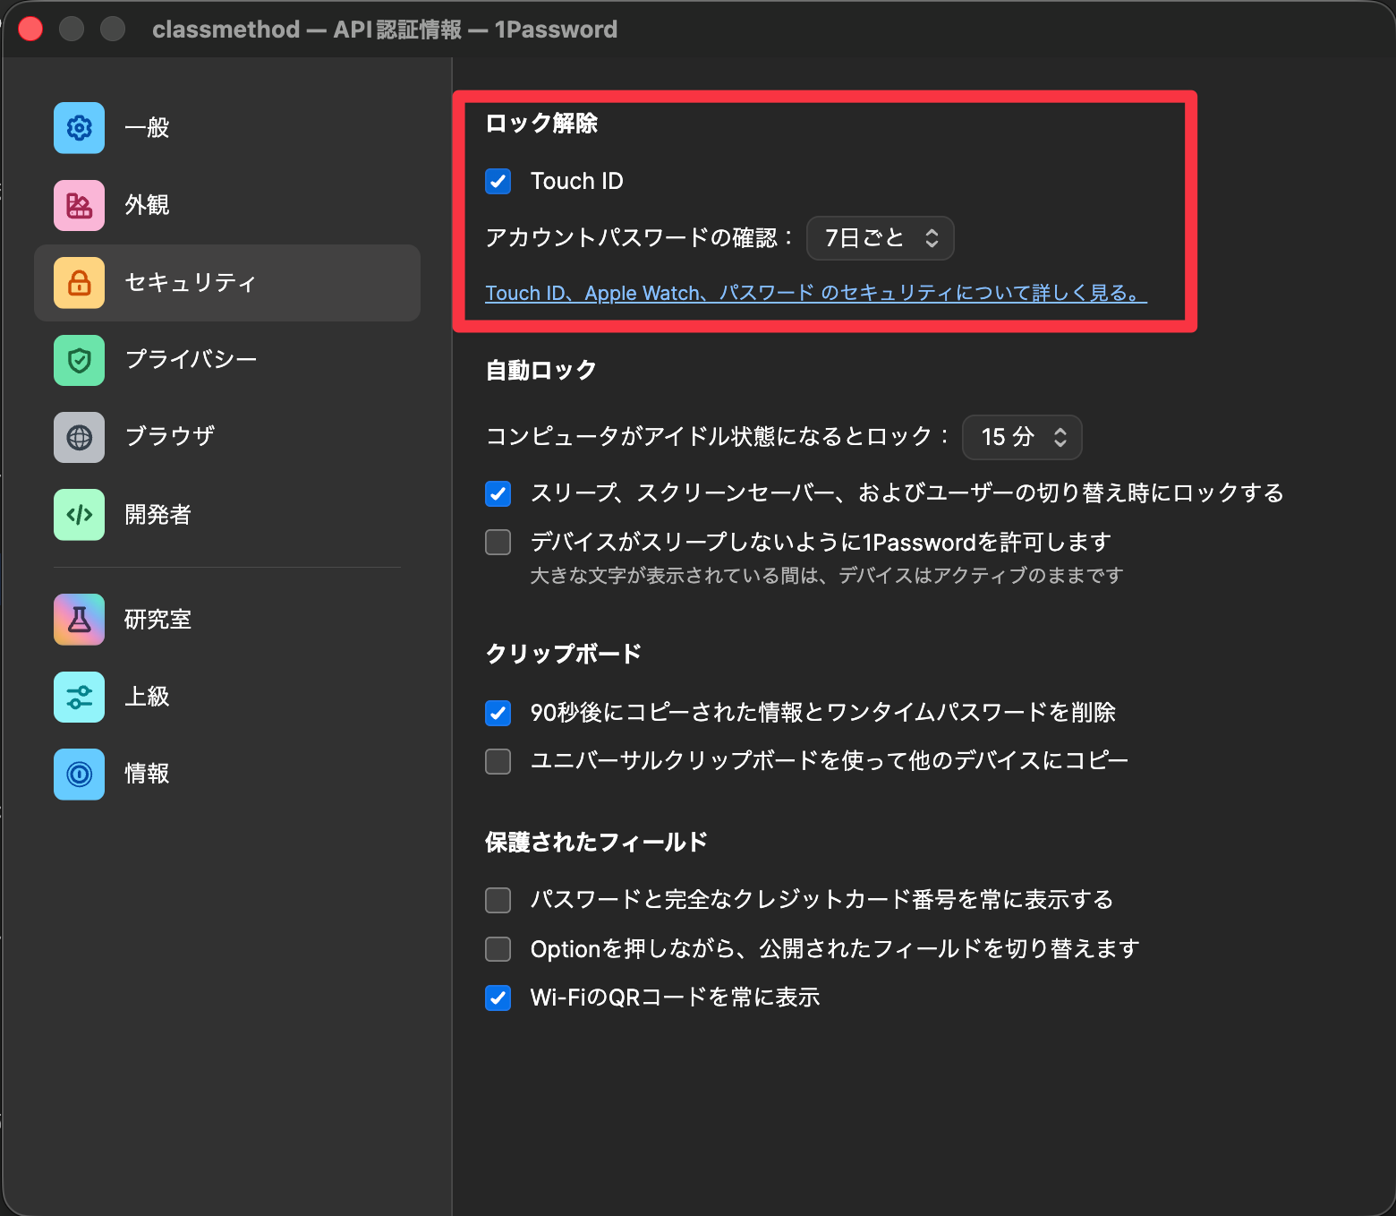Open the 一般 settings with gear icon

(x=79, y=128)
